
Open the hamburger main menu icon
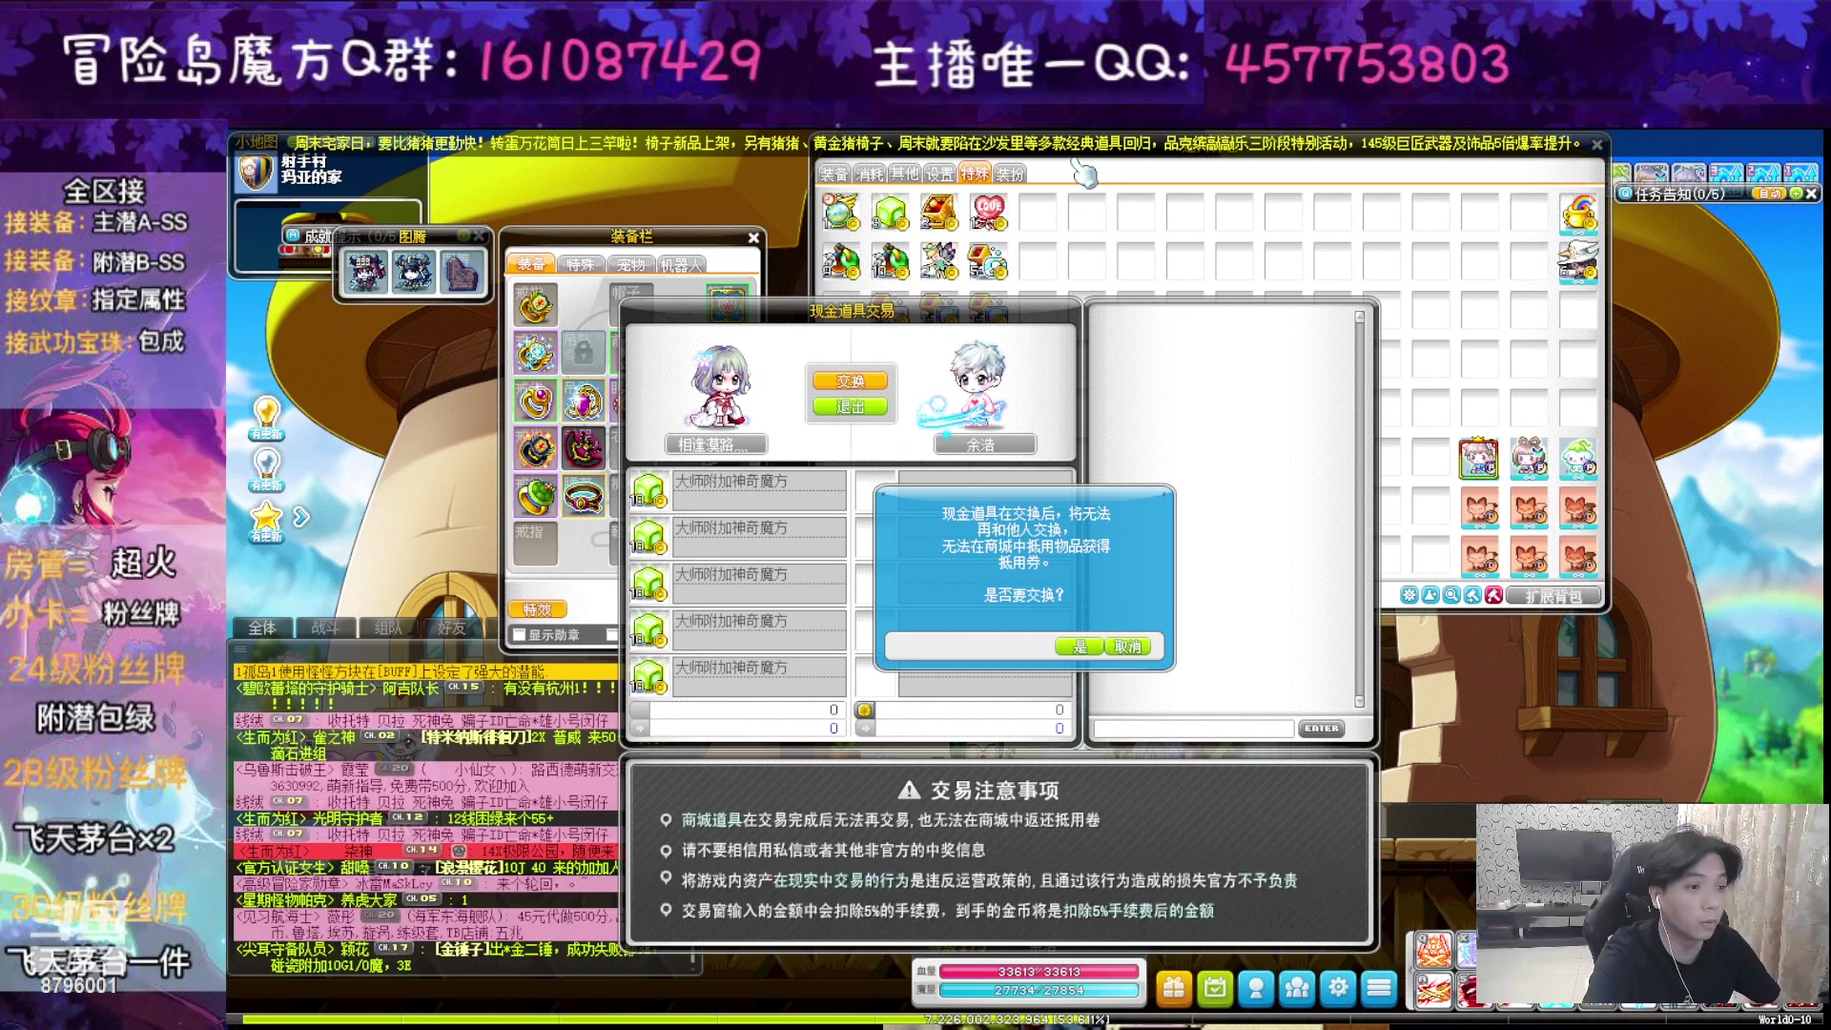click(x=1379, y=989)
